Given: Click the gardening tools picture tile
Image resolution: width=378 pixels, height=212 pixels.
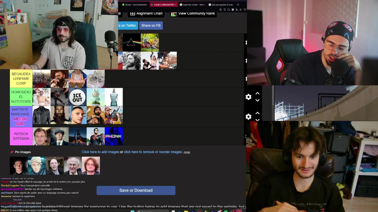Looking at the screenshot, I should point(150,43).
